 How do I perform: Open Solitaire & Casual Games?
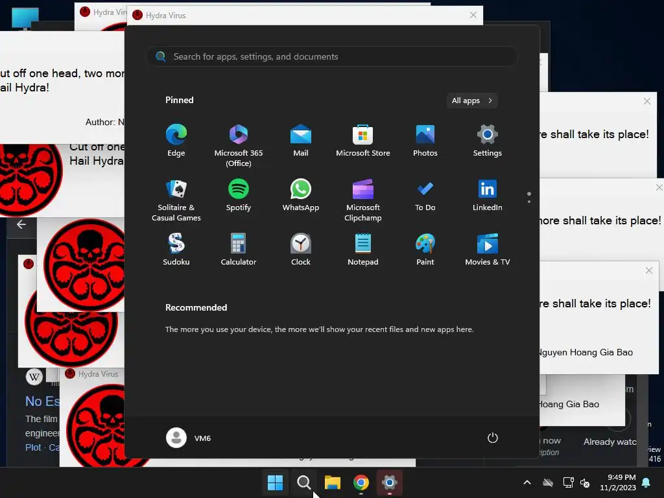pos(176,200)
